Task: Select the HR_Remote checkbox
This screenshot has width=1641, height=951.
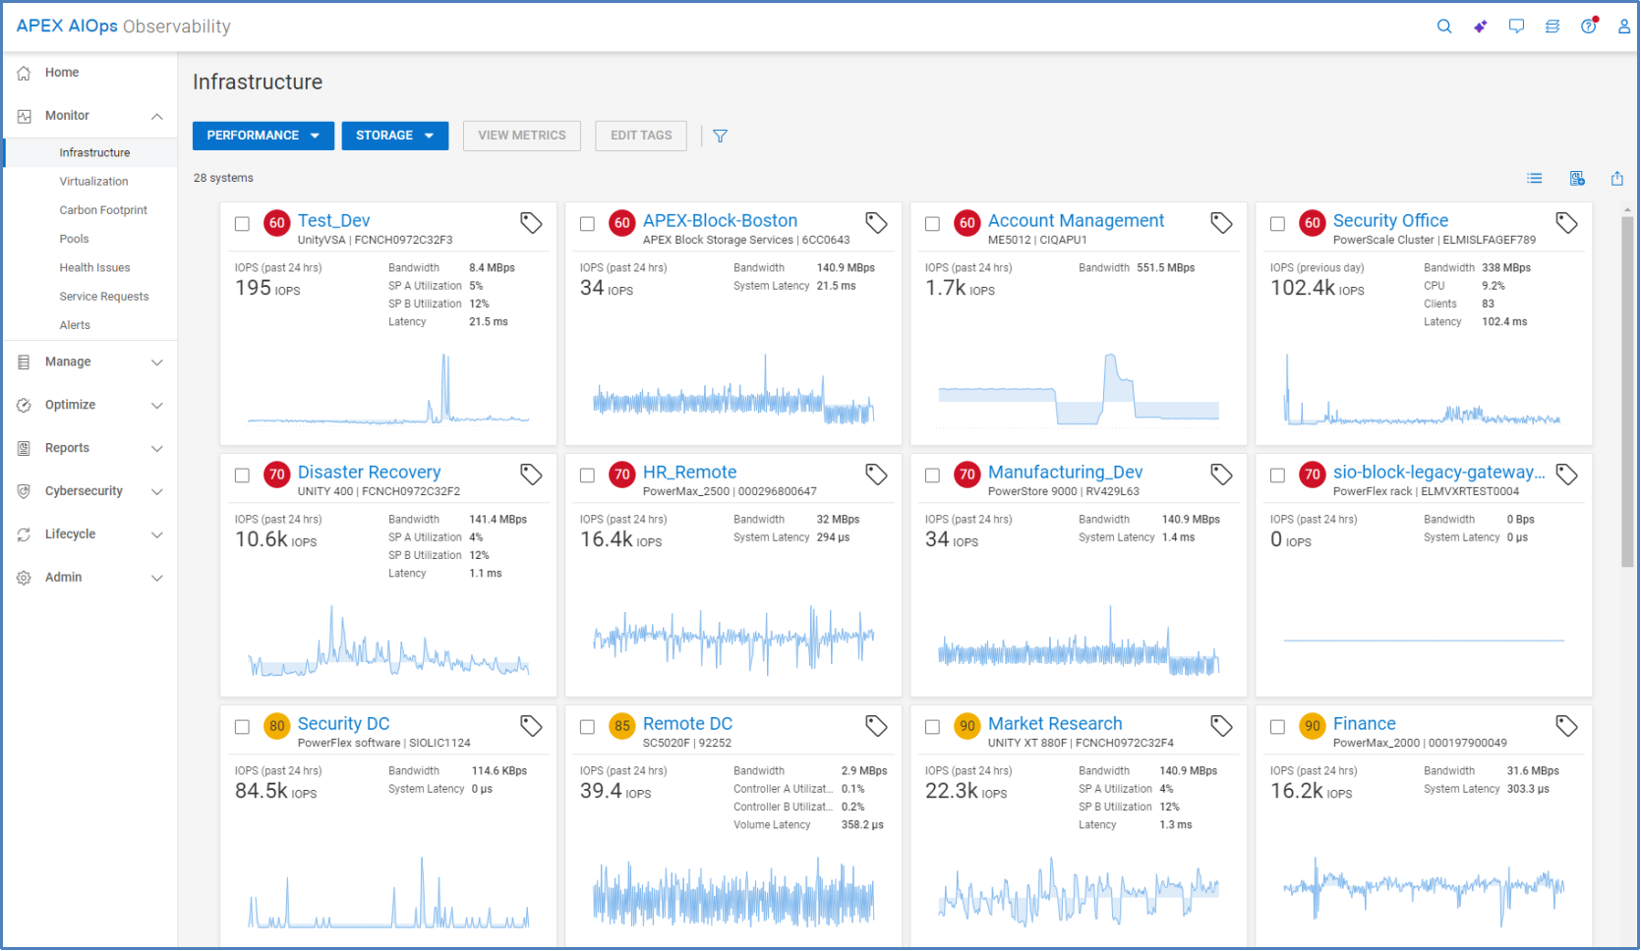Action: point(587,475)
